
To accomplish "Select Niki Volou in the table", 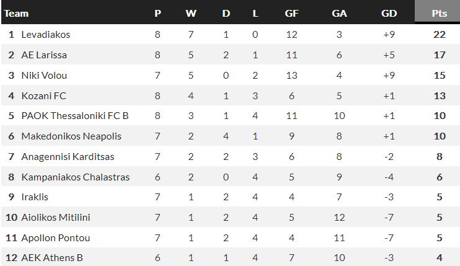I will pyautogui.click(x=44, y=76).
